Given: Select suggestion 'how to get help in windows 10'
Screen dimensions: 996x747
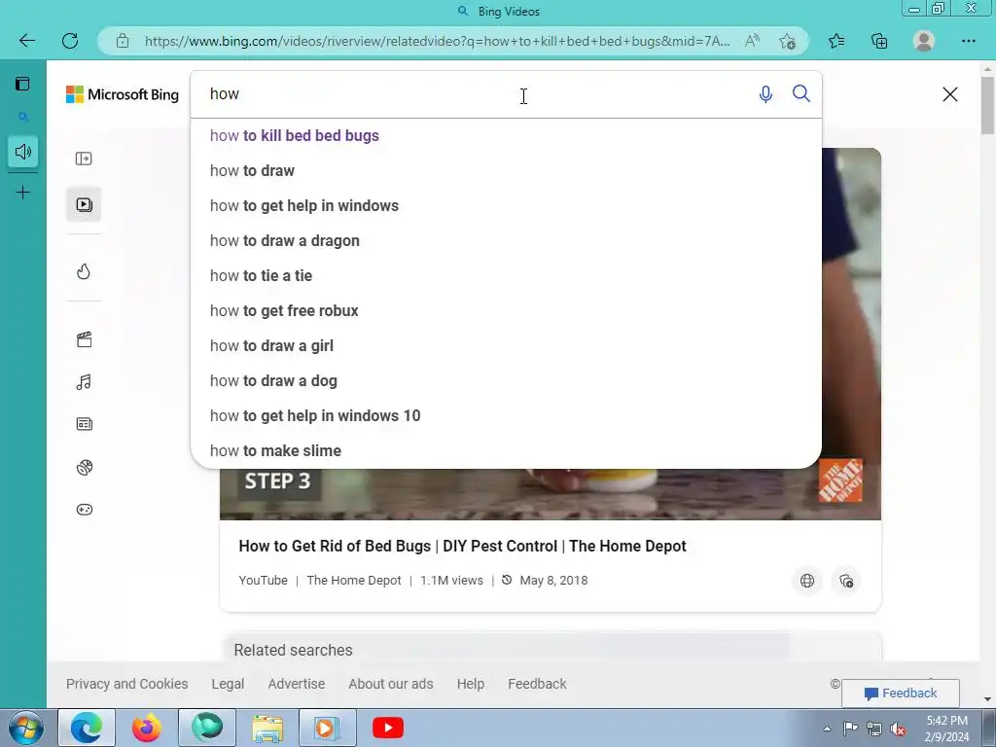Looking at the screenshot, I should 506,415.
